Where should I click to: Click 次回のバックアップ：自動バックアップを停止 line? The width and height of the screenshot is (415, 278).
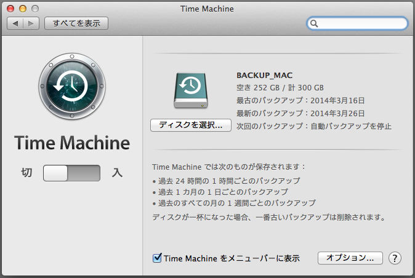(x=313, y=126)
